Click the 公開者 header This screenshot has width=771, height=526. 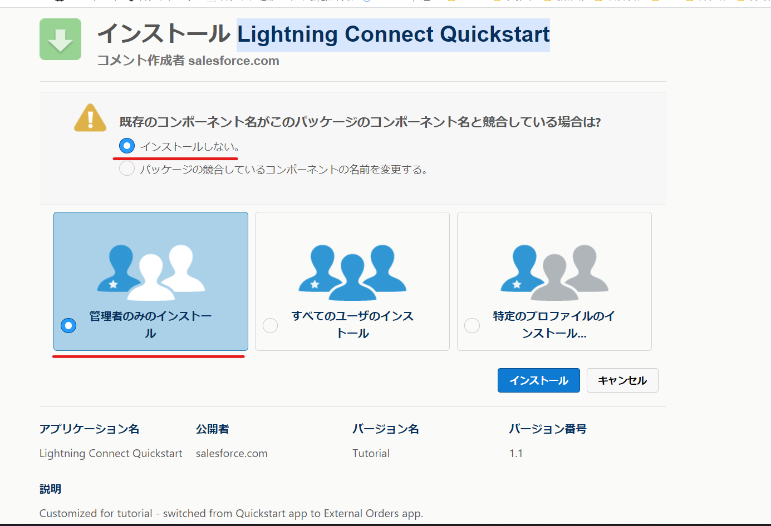pos(213,429)
